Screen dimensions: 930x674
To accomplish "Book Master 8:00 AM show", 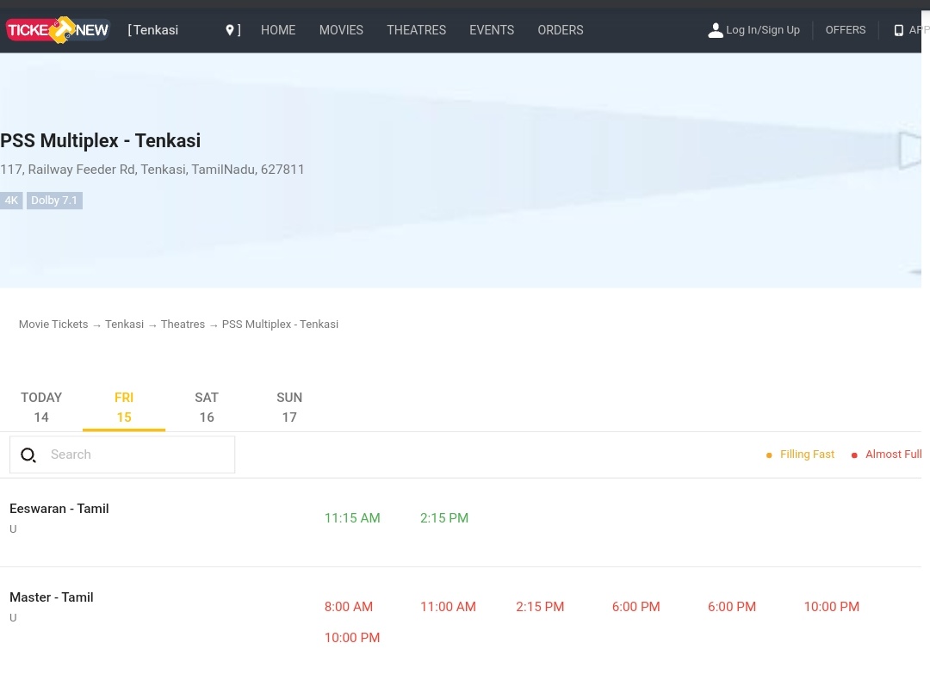I will (x=349, y=607).
